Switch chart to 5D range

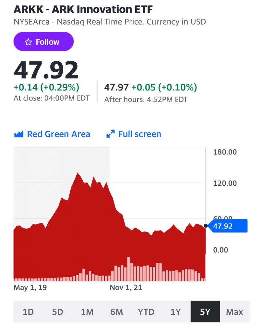point(57,312)
